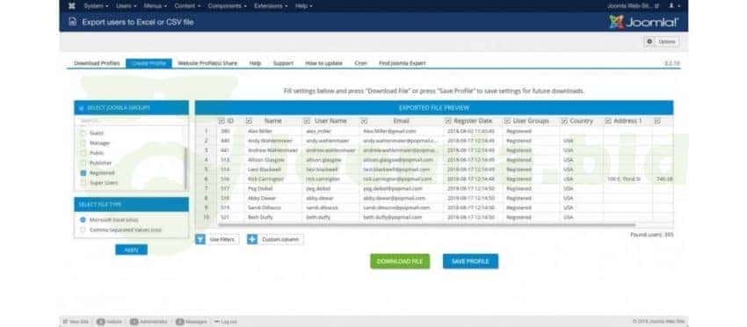Image resolution: width=747 pixels, height=327 pixels.
Task: Uncheck the Email column checkbox
Action: coord(364,121)
